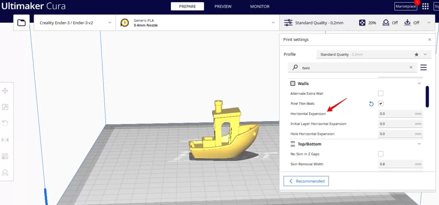Select the yellow boat model

point(224,131)
